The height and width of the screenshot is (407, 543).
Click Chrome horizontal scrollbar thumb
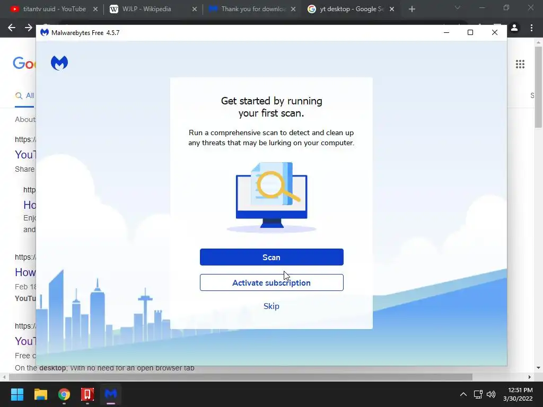(240, 377)
